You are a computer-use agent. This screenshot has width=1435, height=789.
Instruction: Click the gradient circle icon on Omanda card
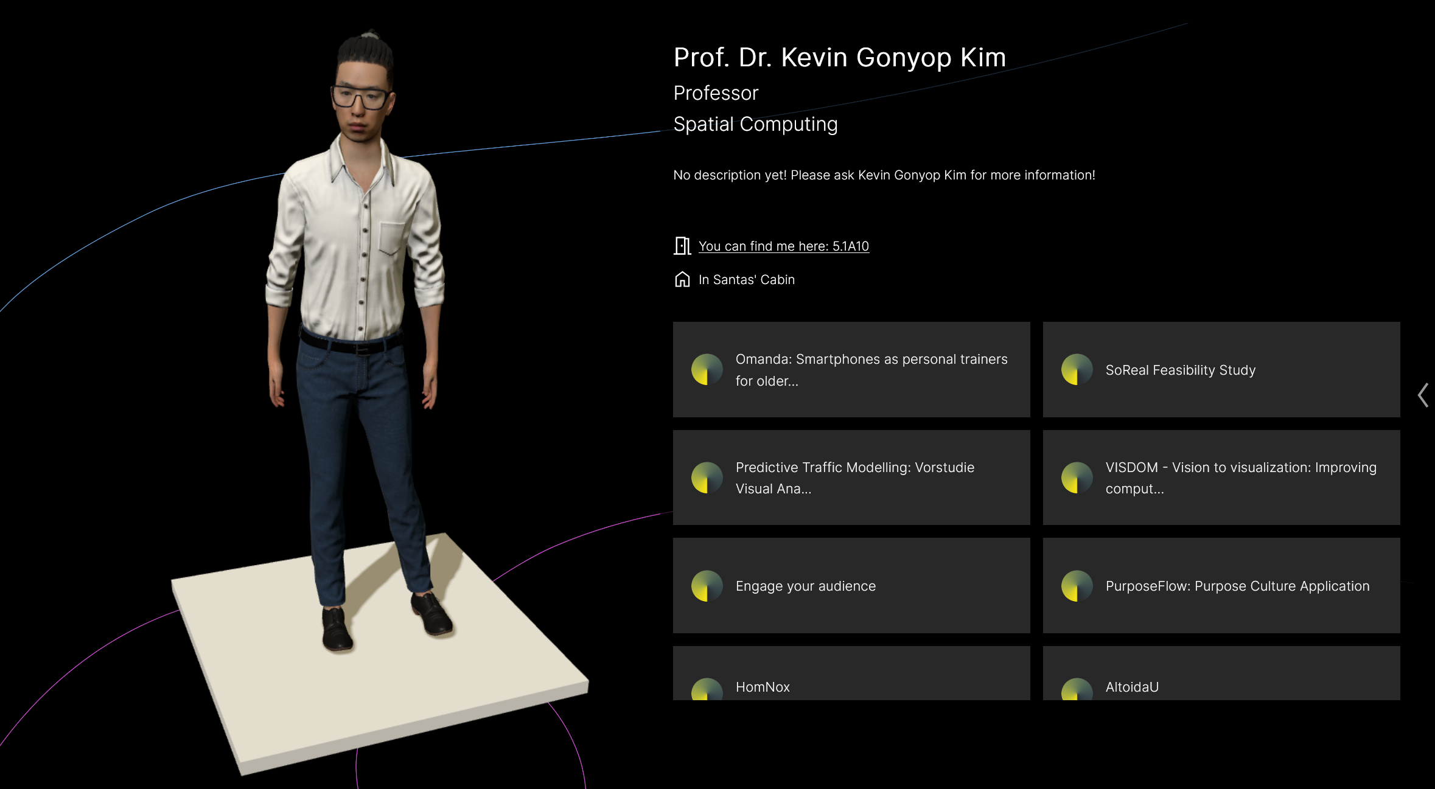[x=707, y=369]
